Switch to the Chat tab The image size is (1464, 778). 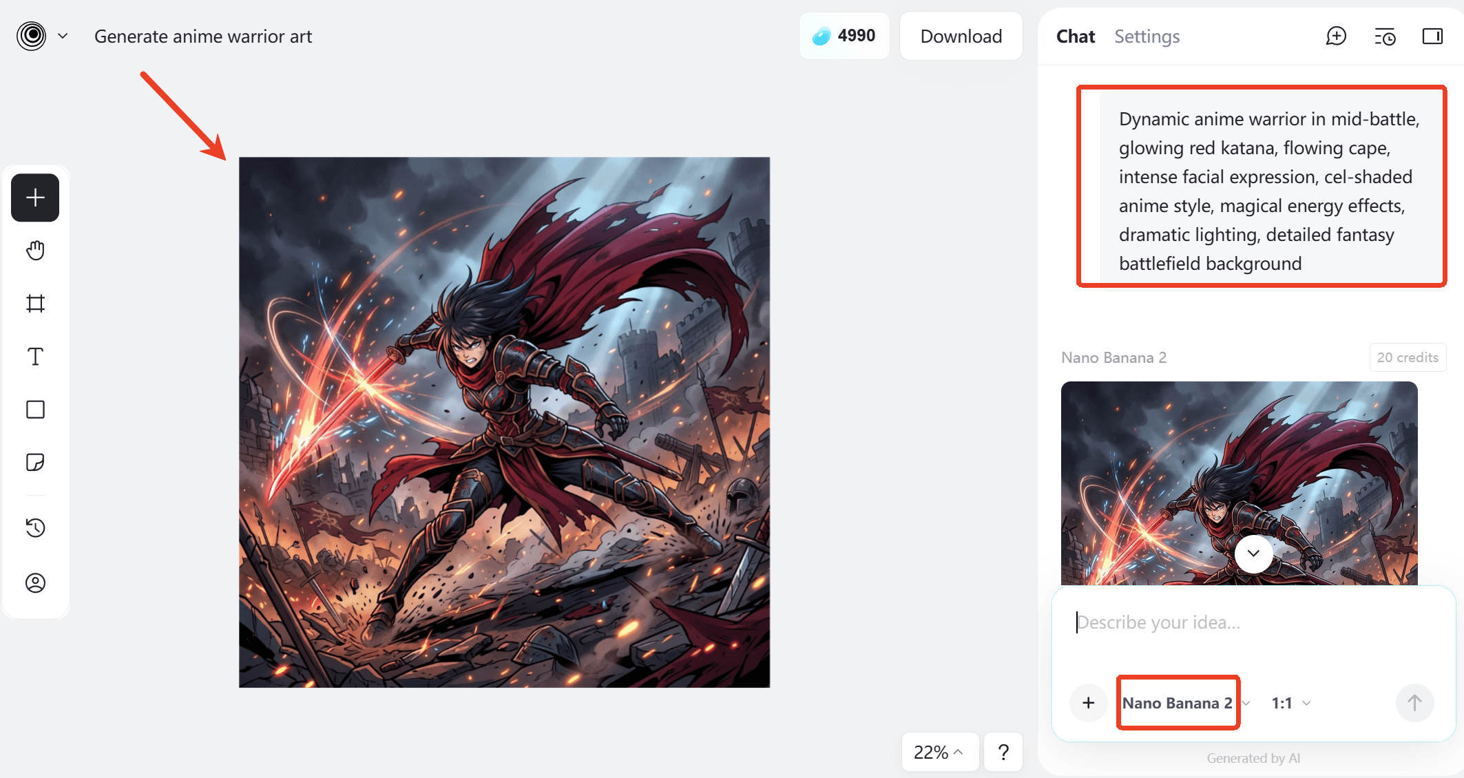1075,36
